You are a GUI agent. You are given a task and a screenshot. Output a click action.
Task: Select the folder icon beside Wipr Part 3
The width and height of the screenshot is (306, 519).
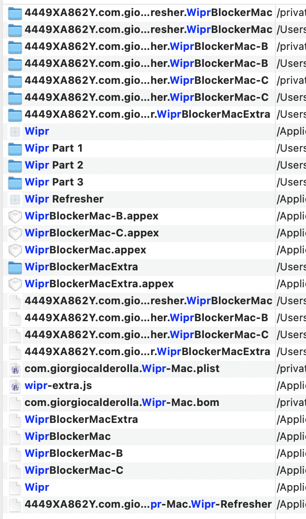coord(15,182)
